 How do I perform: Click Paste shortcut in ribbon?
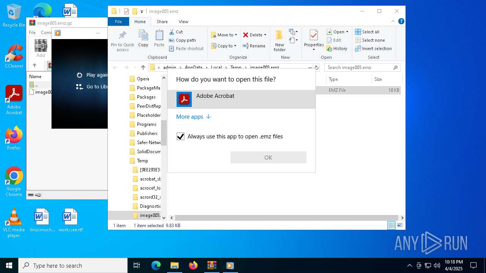pyautogui.click(x=186, y=49)
